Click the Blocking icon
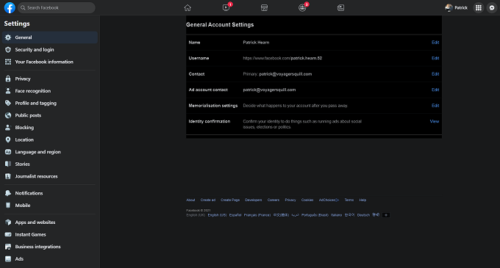The image size is (500, 268). [x=8, y=127]
